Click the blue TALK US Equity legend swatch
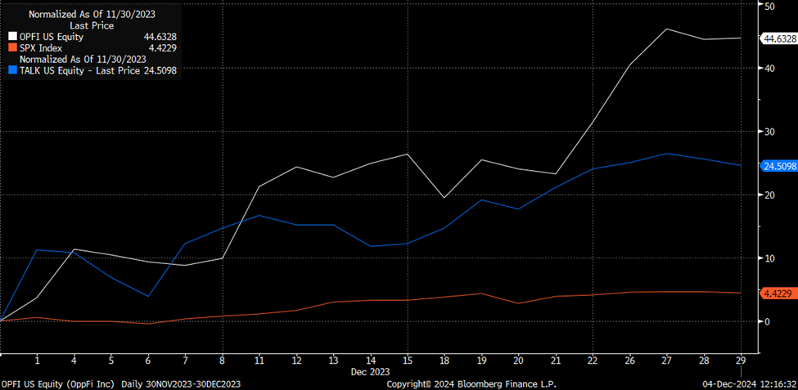 [x=13, y=71]
